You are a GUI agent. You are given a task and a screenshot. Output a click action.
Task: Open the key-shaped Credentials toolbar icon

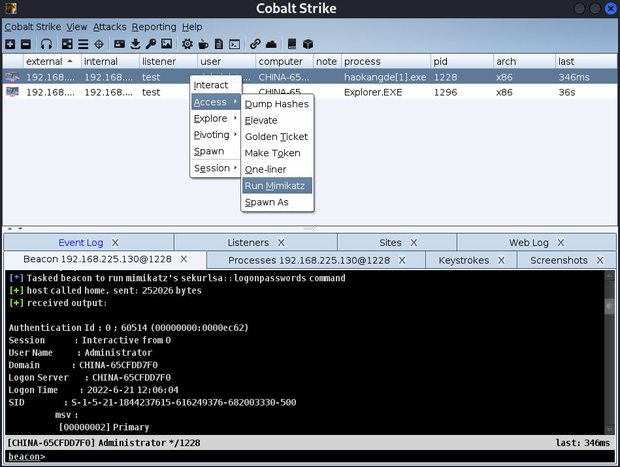pos(151,44)
